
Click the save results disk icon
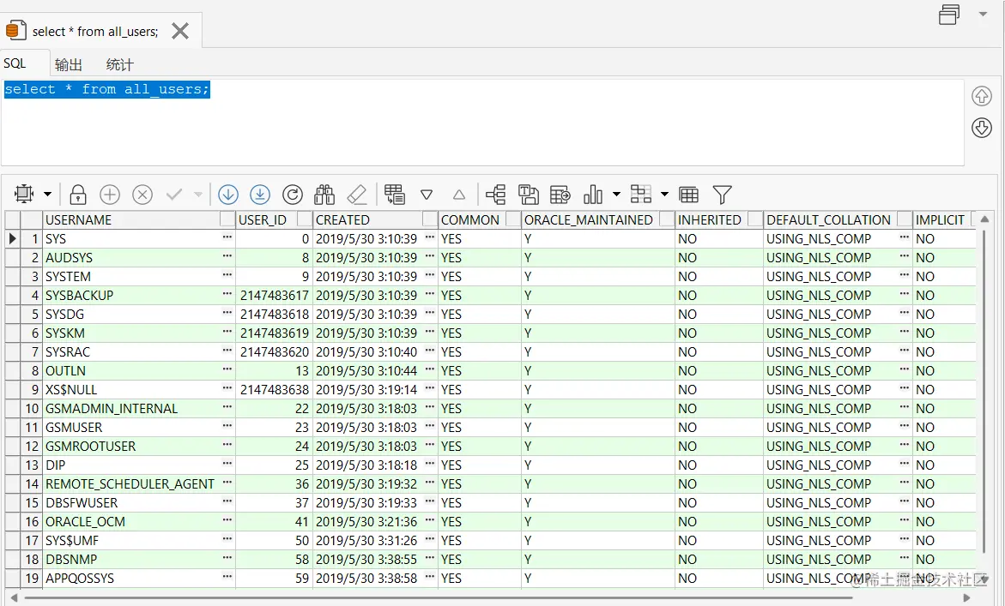pos(528,194)
